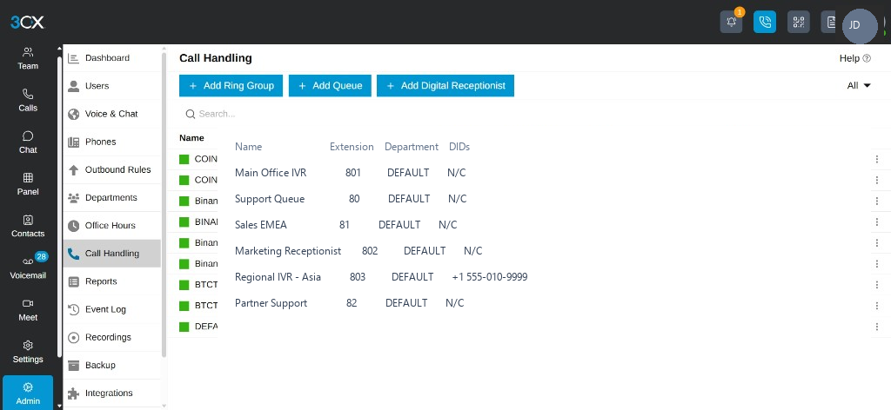
Task: Open the dialer phone icon in header
Action: pyautogui.click(x=765, y=22)
